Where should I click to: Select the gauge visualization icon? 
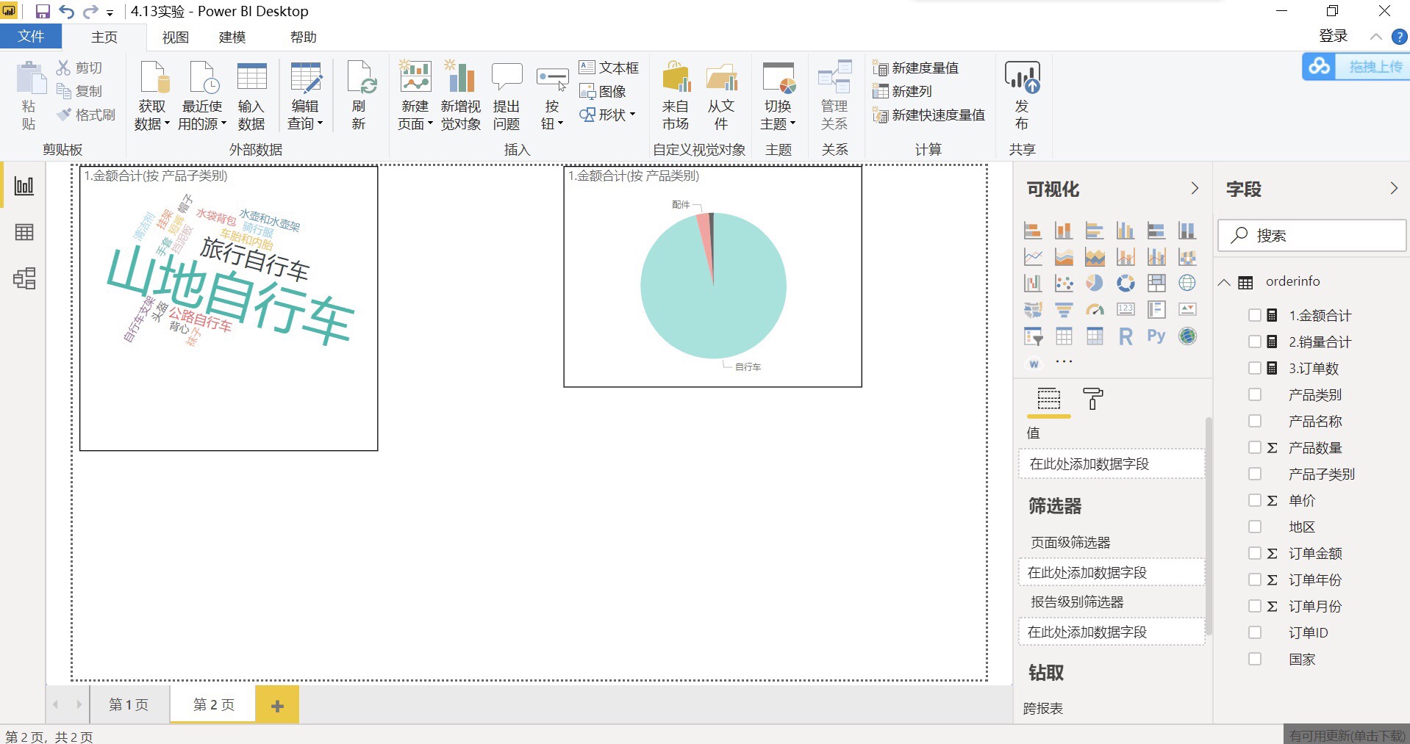pos(1095,309)
